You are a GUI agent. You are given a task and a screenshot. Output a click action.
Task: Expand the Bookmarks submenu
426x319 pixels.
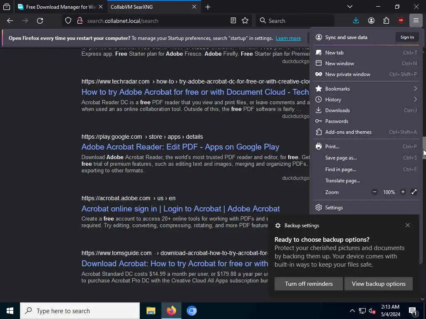366,89
